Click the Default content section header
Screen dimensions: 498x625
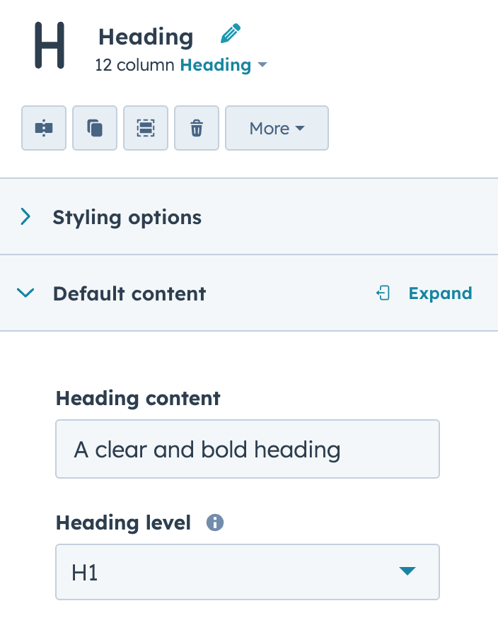tap(129, 293)
